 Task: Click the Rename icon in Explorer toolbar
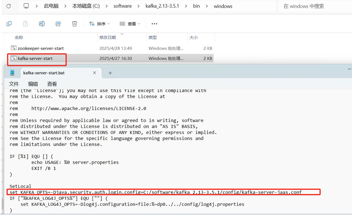(x=42, y=24)
